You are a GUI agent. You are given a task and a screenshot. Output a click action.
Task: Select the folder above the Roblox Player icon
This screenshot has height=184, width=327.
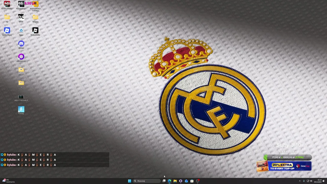7,18
